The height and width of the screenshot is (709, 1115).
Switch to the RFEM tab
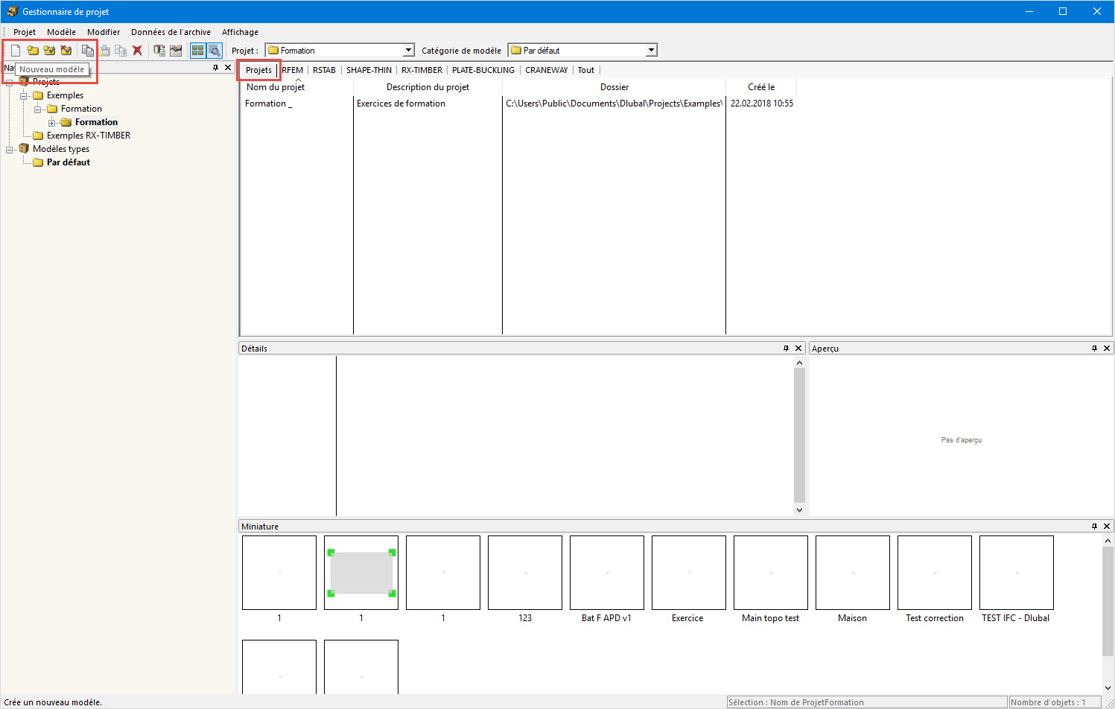pyautogui.click(x=293, y=70)
